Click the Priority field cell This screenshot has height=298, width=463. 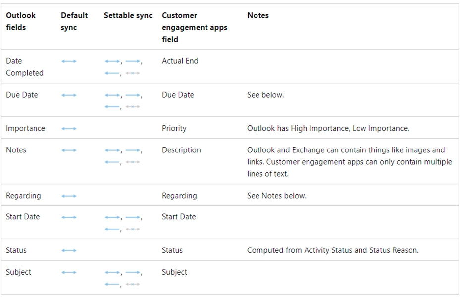pyautogui.click(x=174, y=129)
